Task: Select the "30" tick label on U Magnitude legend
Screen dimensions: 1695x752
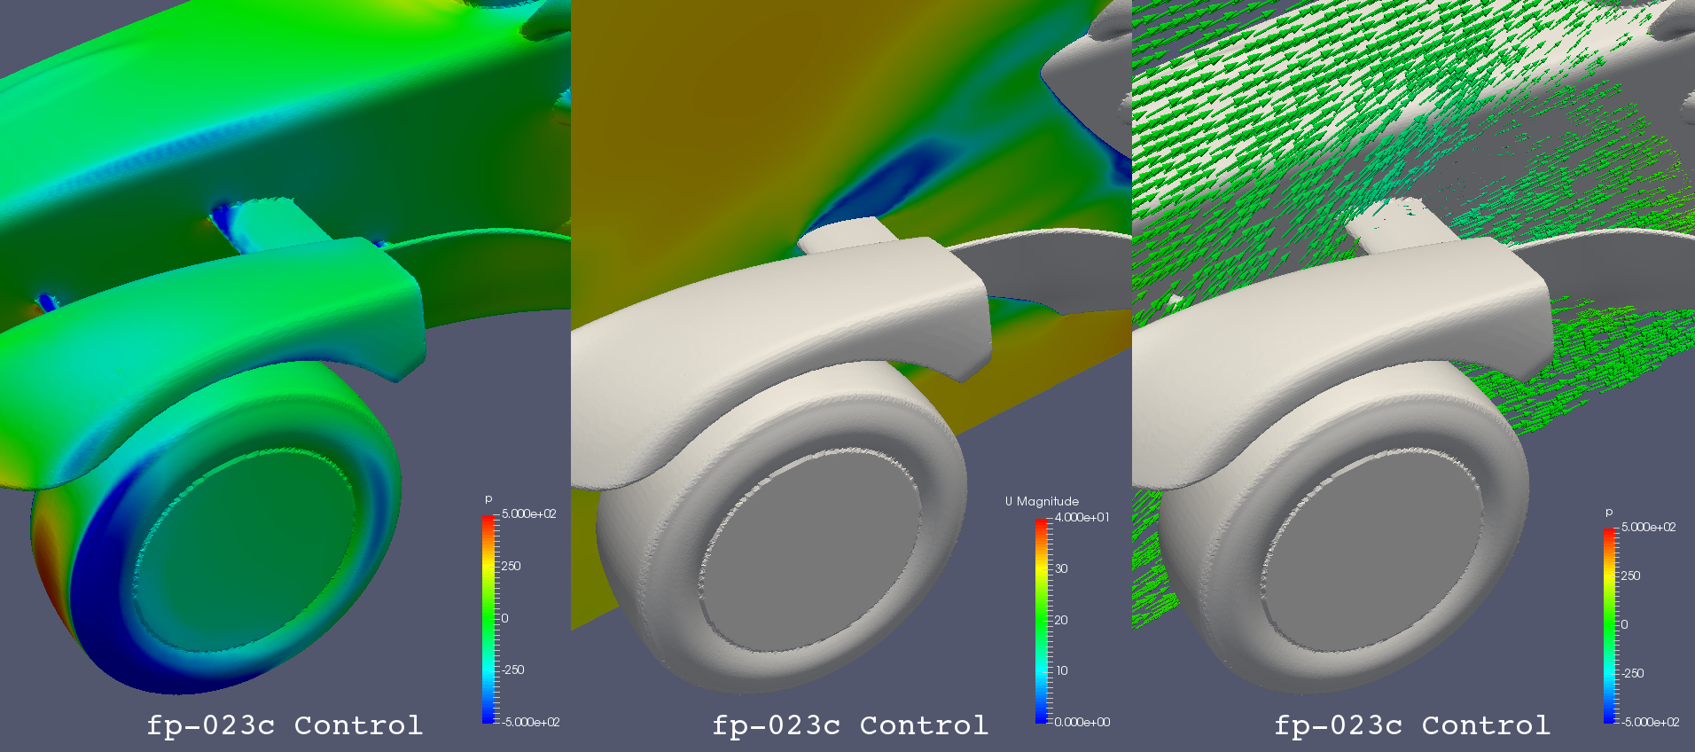Action: pos(1061,568)
